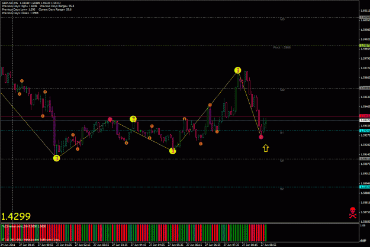Click the 24 Jun 2011 time axis label
The image size is (370, 247).
[x=8, y=245]
